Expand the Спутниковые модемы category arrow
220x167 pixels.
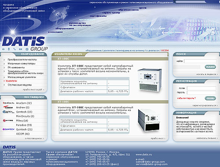point(4,85)
